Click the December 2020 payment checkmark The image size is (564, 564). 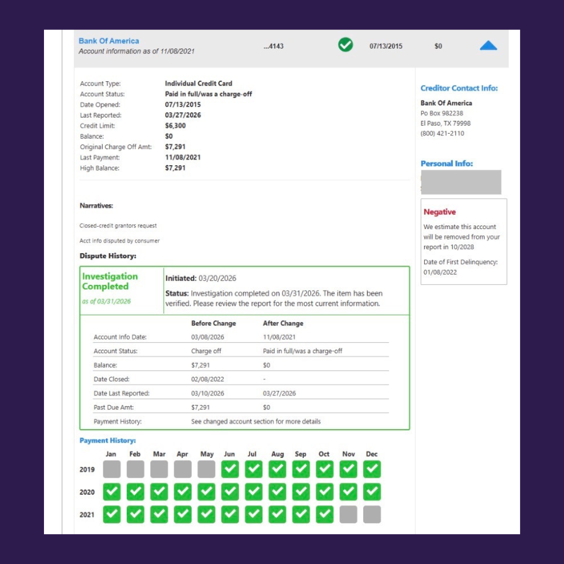point(372,492)
